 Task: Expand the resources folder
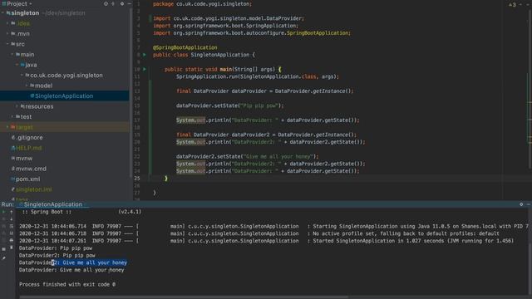coord(17,106)
